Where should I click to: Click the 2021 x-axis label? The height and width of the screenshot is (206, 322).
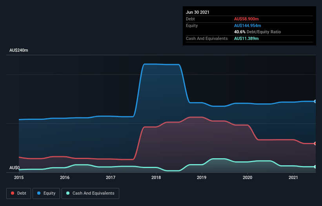click(293, 177)
